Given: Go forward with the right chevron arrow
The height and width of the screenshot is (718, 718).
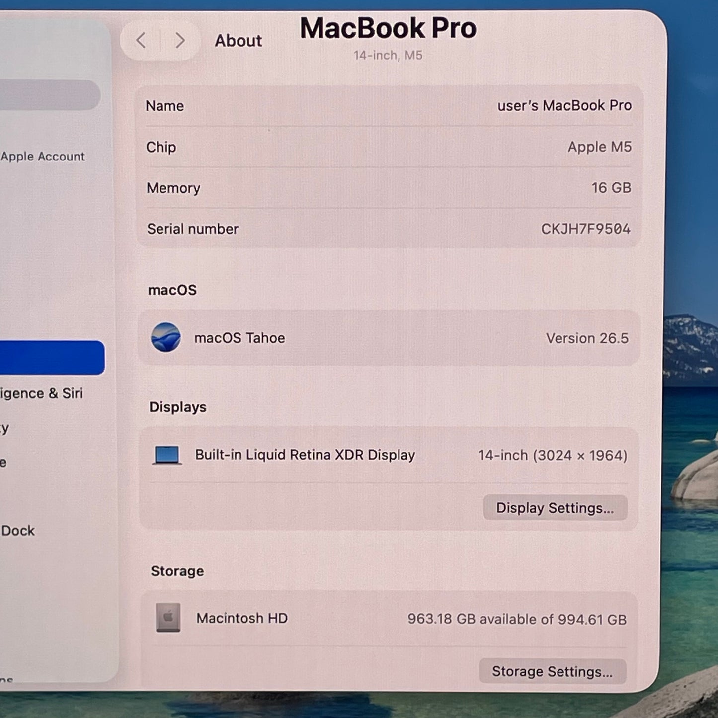Looking at the screenshot, I should tap(180, 40).
